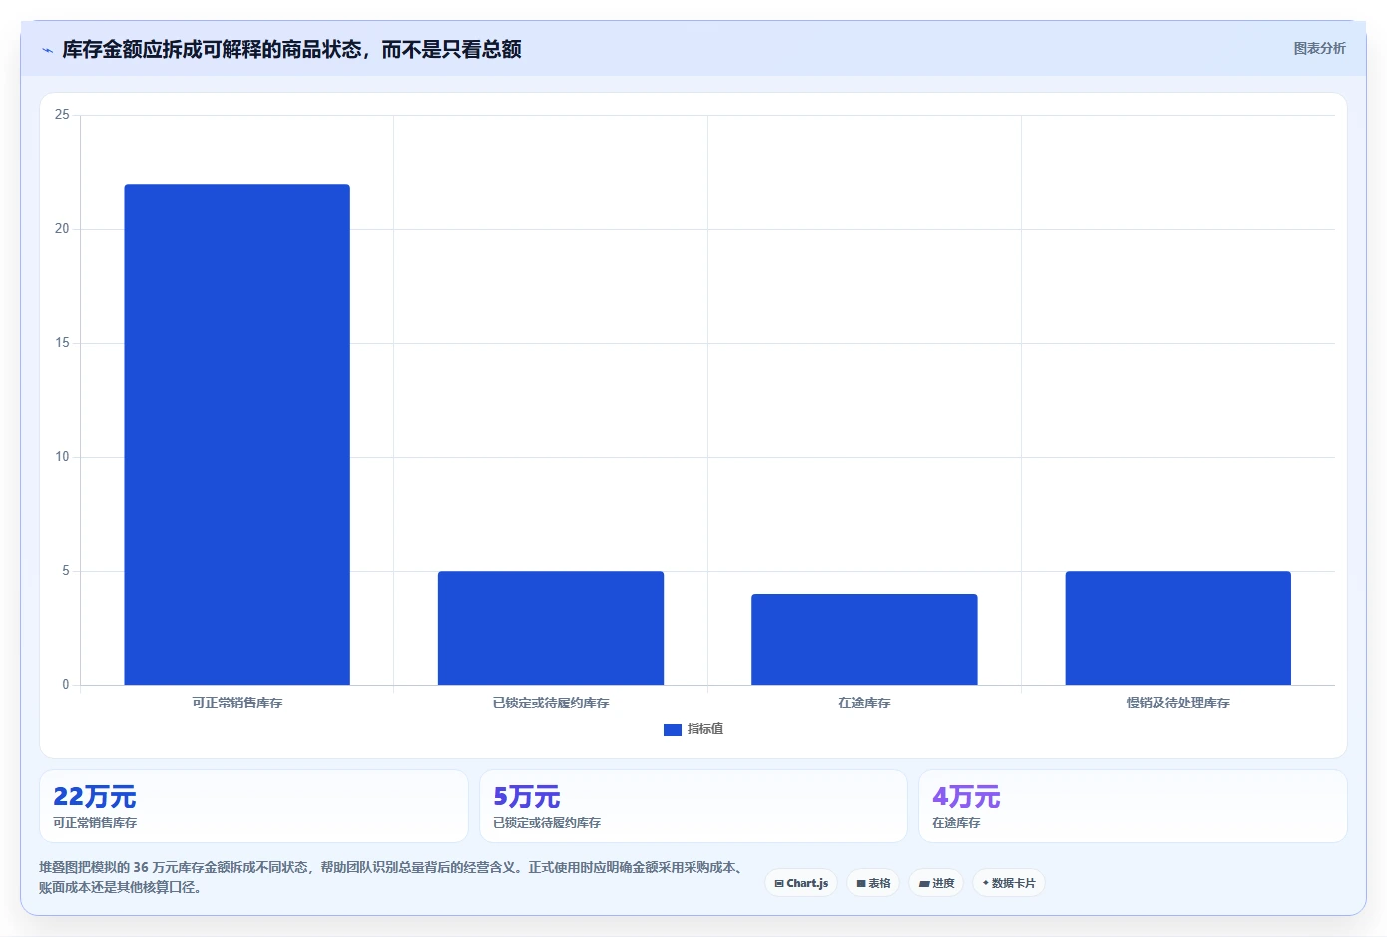Click the 图表分析 label in the header
1387x937 pixels.
point(1319,48)
